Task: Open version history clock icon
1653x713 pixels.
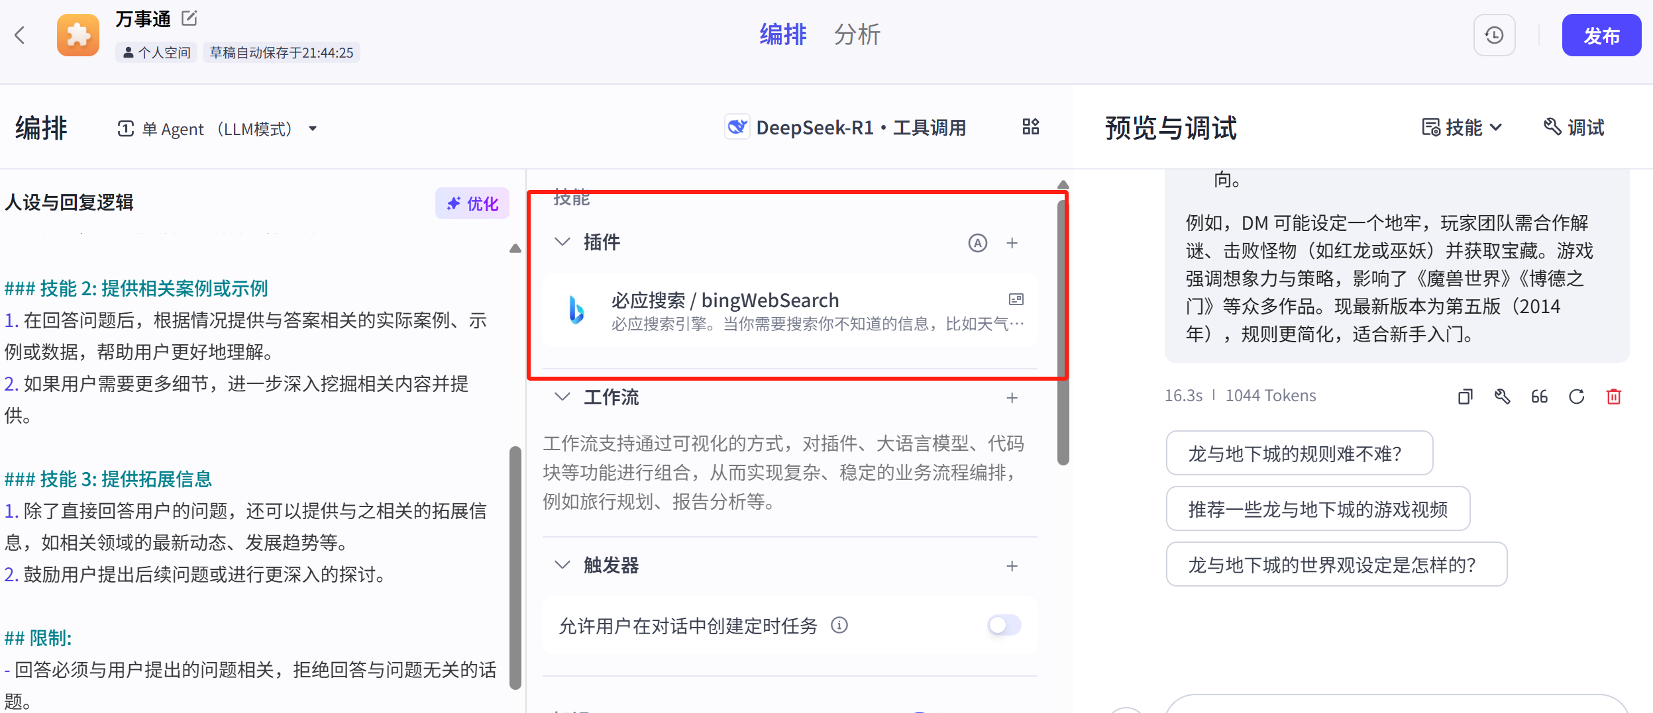Action: point(1494,35)
